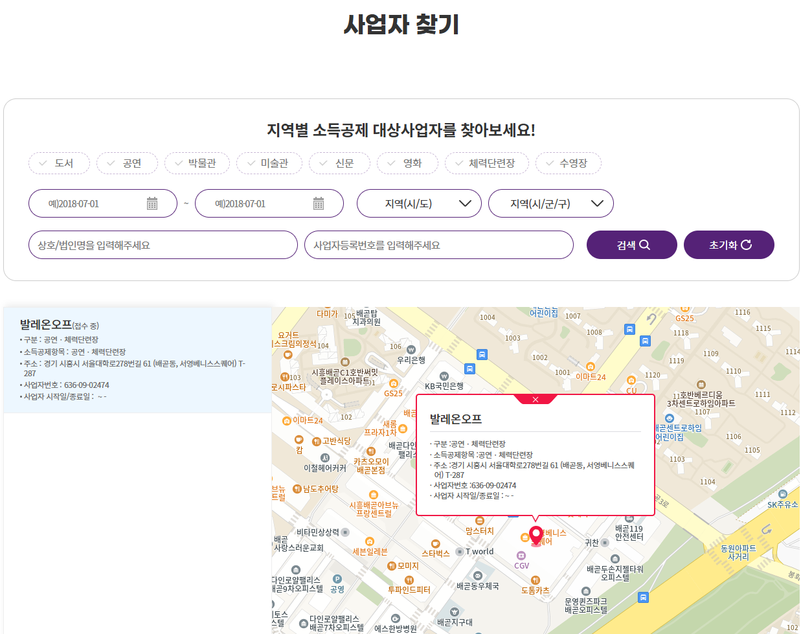Open the 지역(시/도) dropdown
The width and height of the screenshot is (801, 634).
point(419,203)
